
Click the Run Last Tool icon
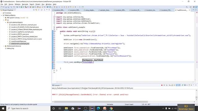pyautogui.click(x=26, y=7)
